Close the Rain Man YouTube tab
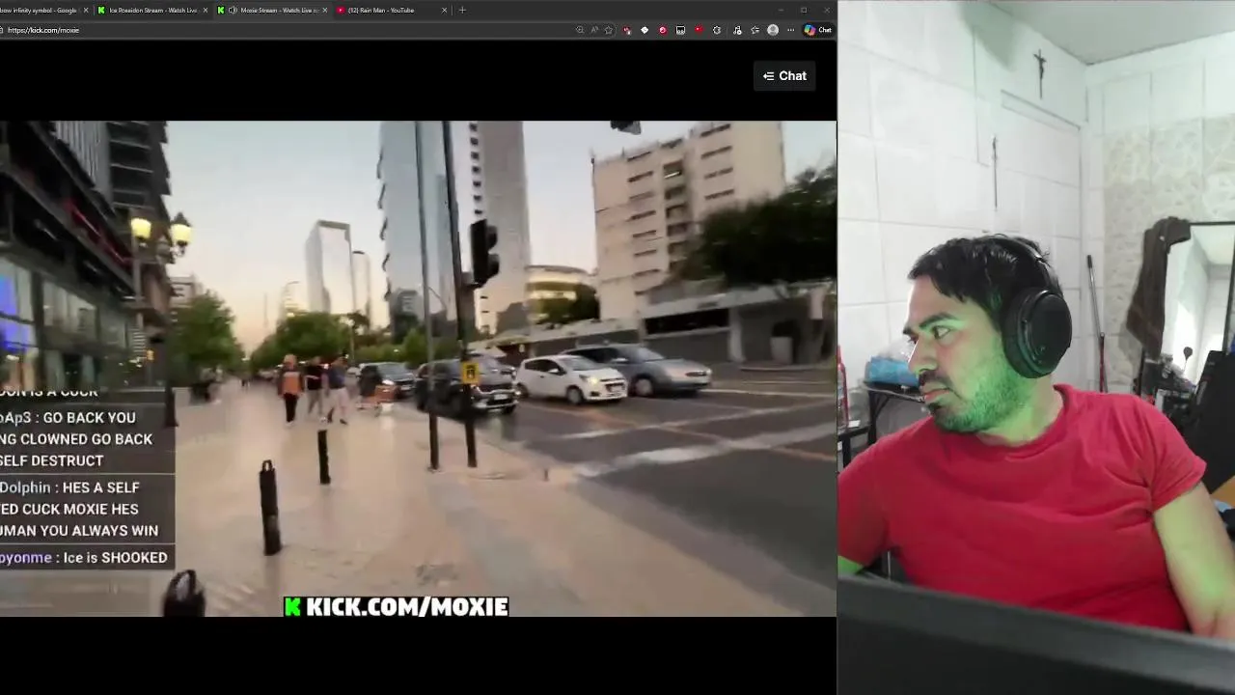 (x=444, y=10)
